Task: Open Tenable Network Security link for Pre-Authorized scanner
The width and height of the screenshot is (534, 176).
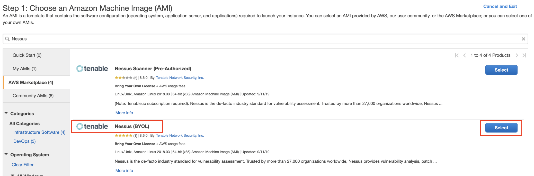Action: [180, 78]
